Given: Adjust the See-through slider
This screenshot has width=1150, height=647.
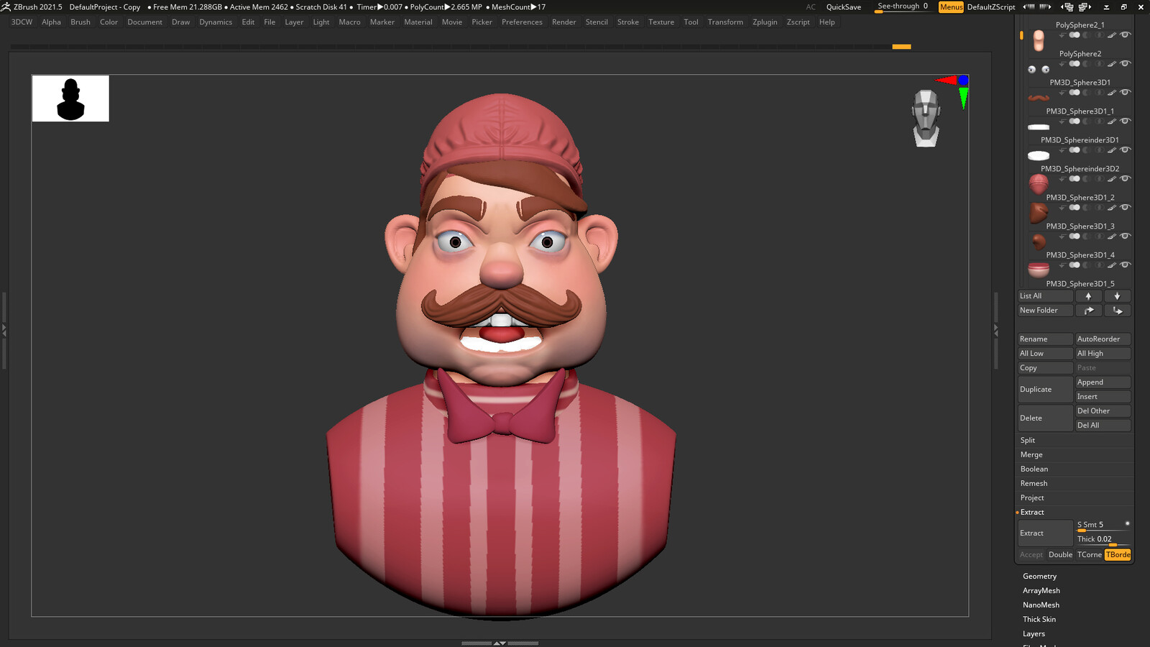Looking at the screenshot, I should coord(903,7).
